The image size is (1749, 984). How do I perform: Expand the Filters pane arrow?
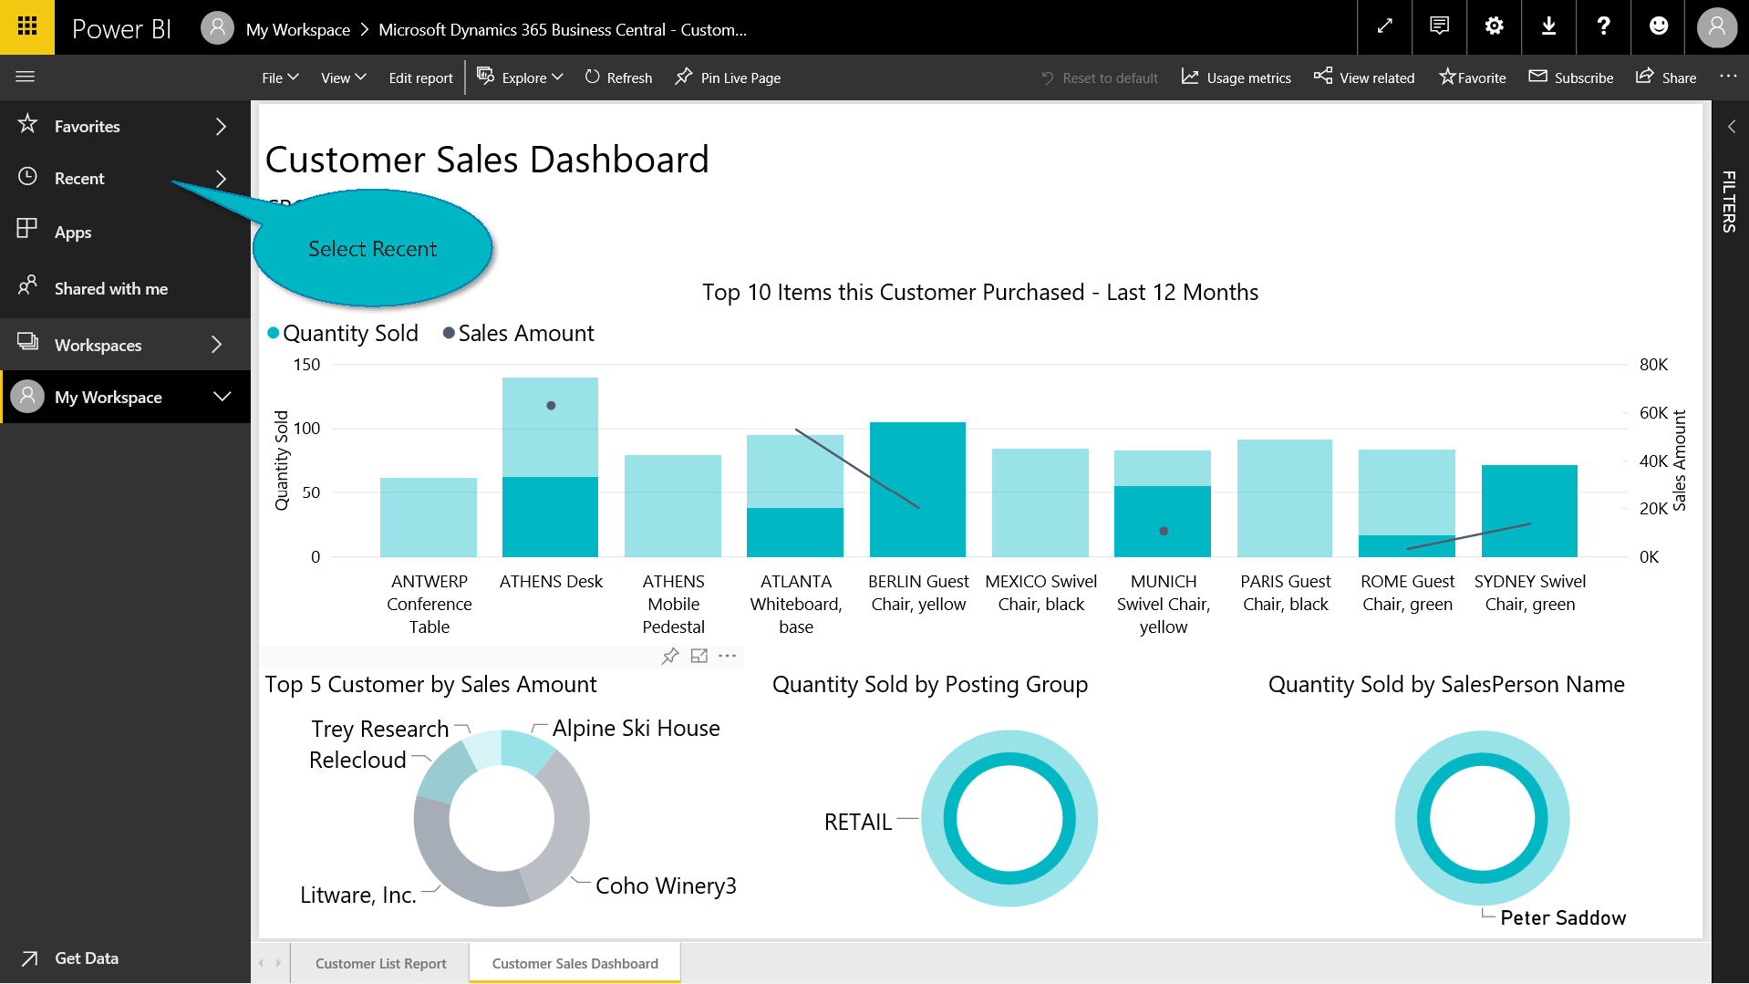click(x=1731, y=127)
